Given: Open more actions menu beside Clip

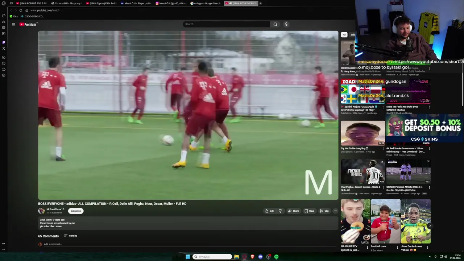Looking at the screenshot, I should [335, 211].
